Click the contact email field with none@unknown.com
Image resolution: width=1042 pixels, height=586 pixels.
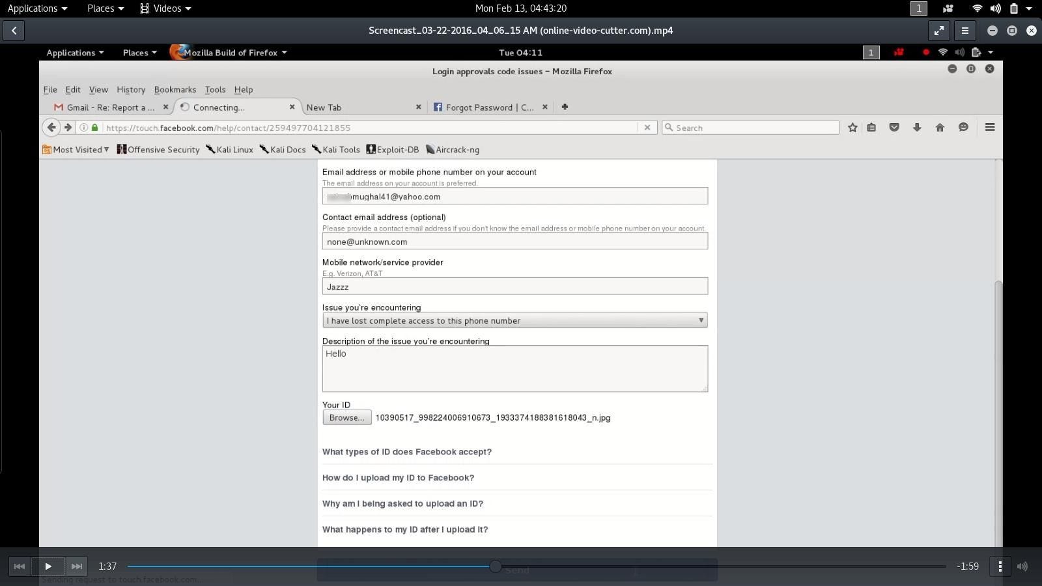[515, 241]
